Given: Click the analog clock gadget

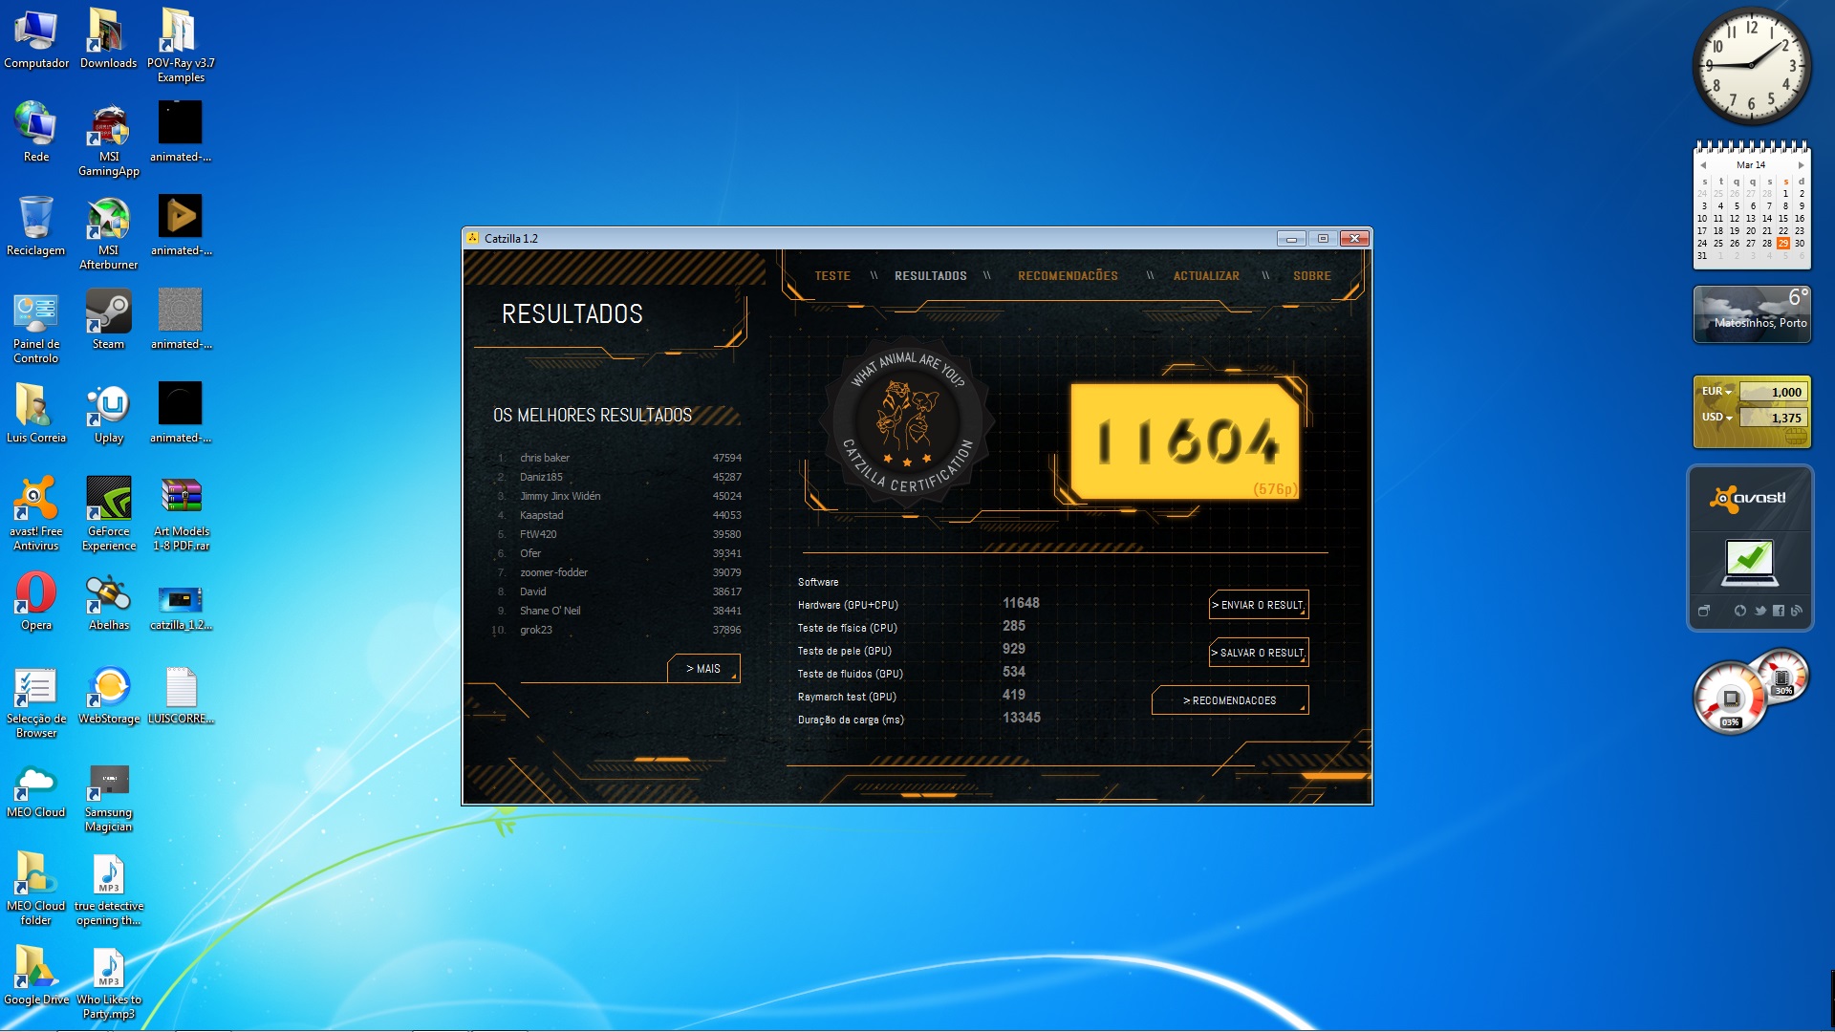Looking at the screenshot, I should pyautogui.click(x=1751, y=65).
